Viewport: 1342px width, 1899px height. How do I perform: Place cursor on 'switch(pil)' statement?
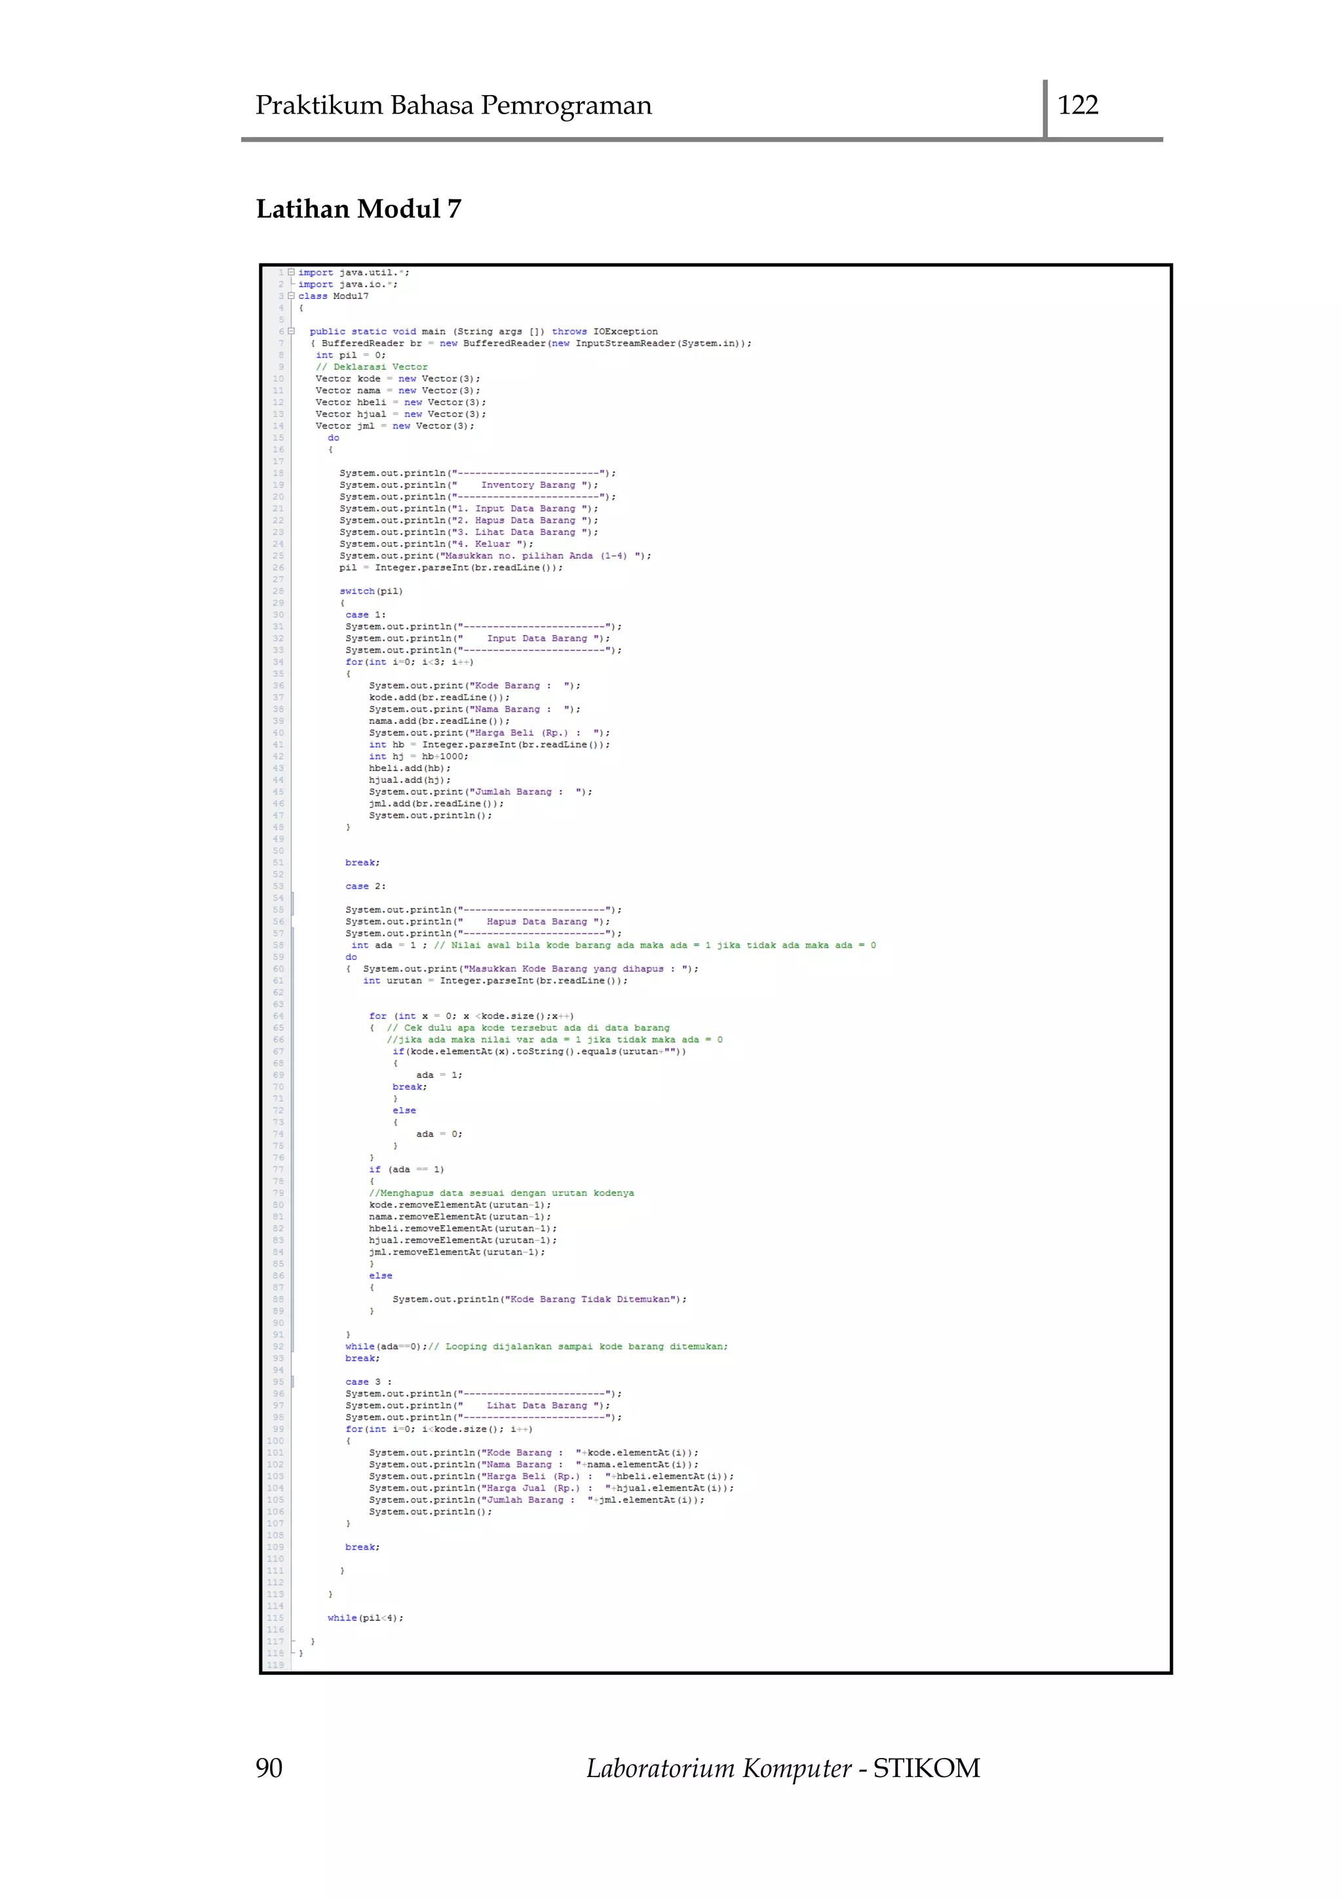coord(371,591)
